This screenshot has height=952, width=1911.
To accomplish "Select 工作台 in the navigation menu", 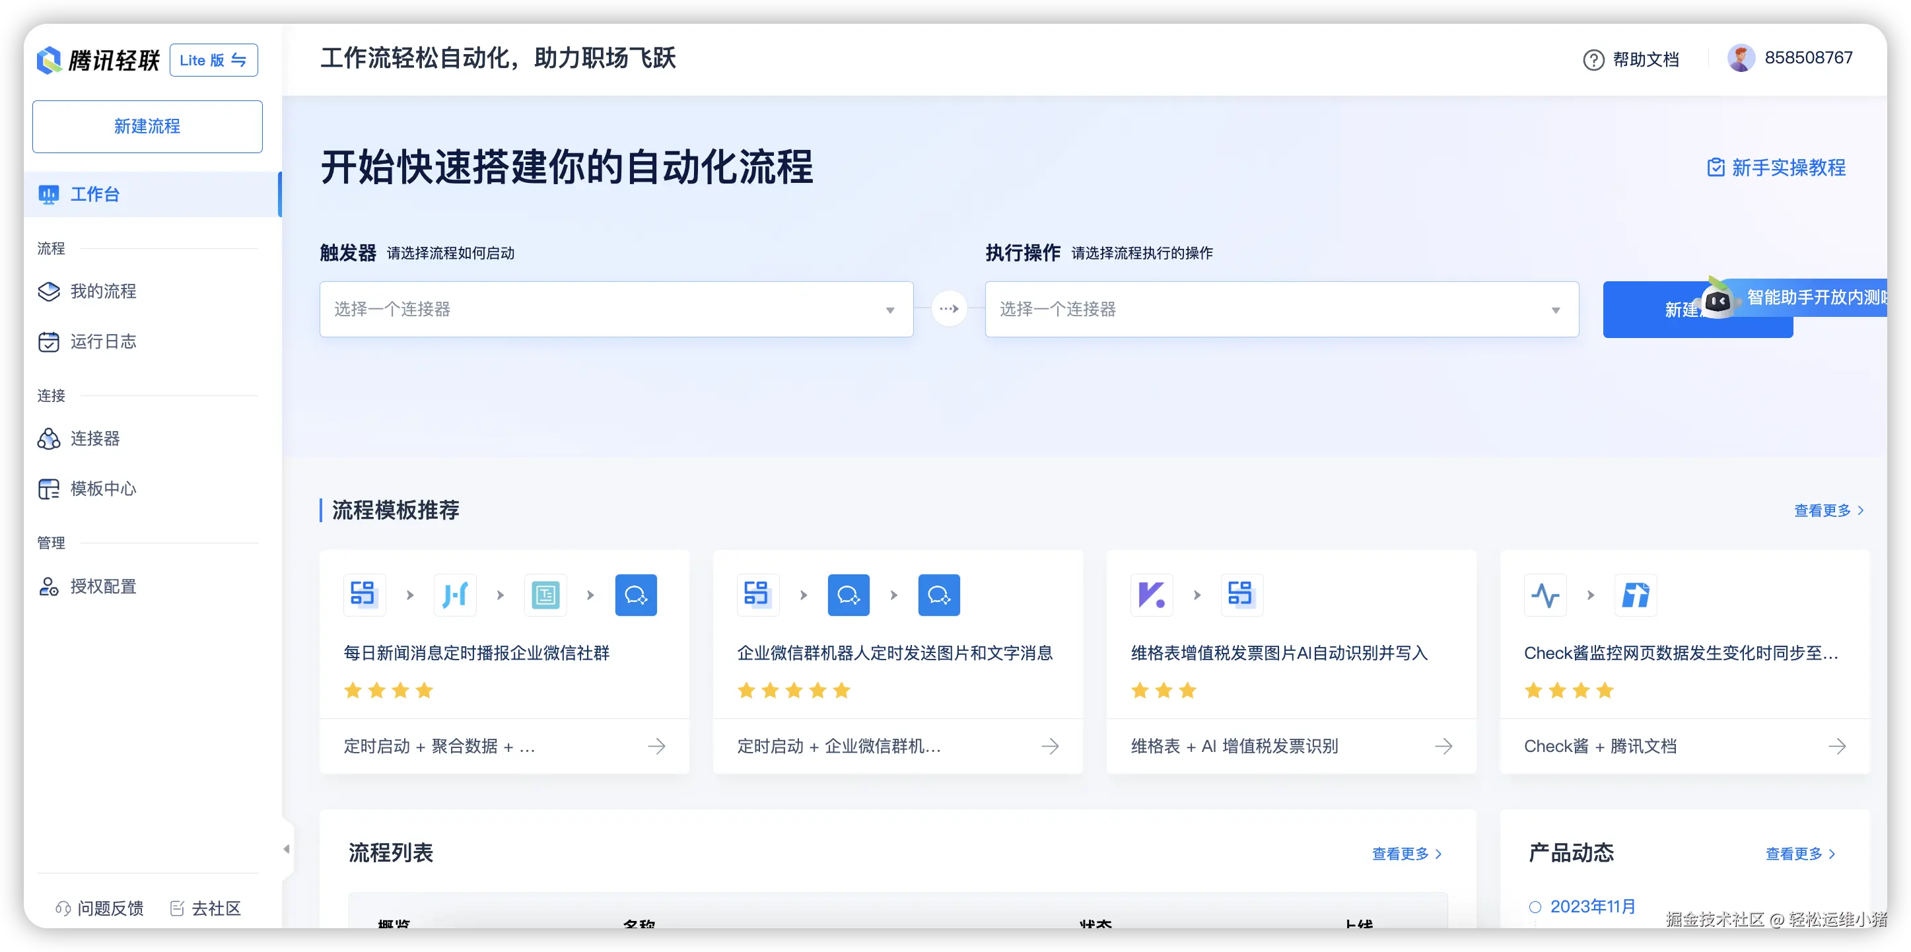I will [x=95, y=194].
